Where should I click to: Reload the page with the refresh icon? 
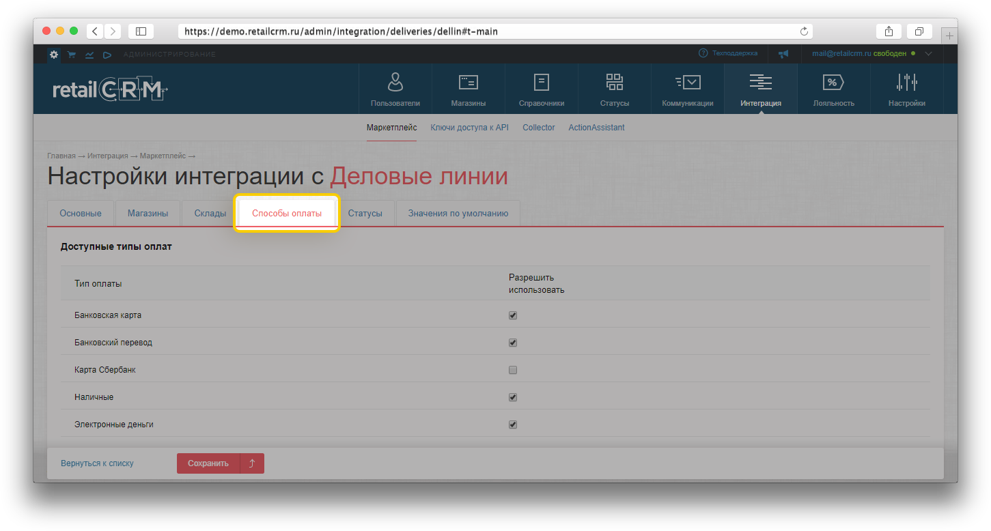(804, 31)
